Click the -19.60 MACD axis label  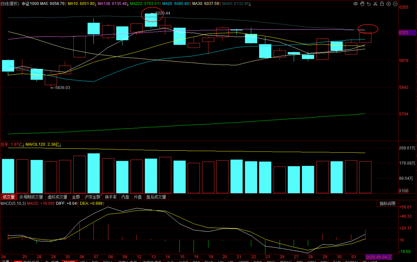pyautogui.click(x=405, y=252)
